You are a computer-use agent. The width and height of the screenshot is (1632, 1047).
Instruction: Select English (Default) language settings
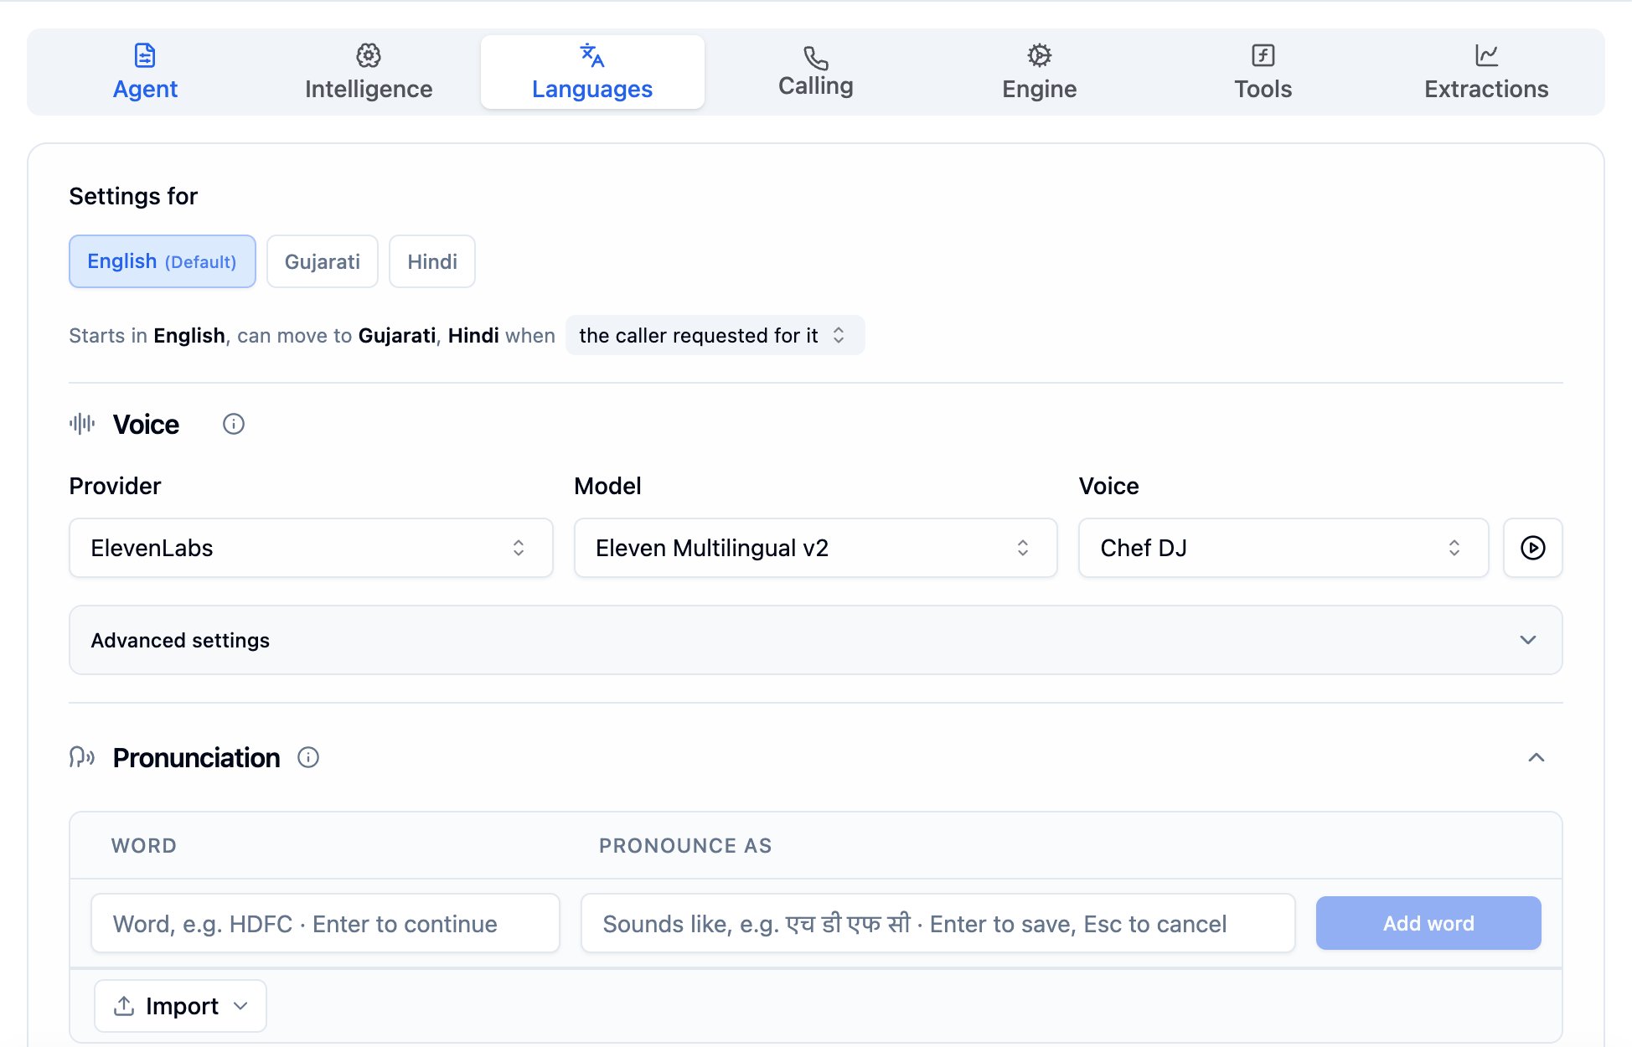click(163, 261)
